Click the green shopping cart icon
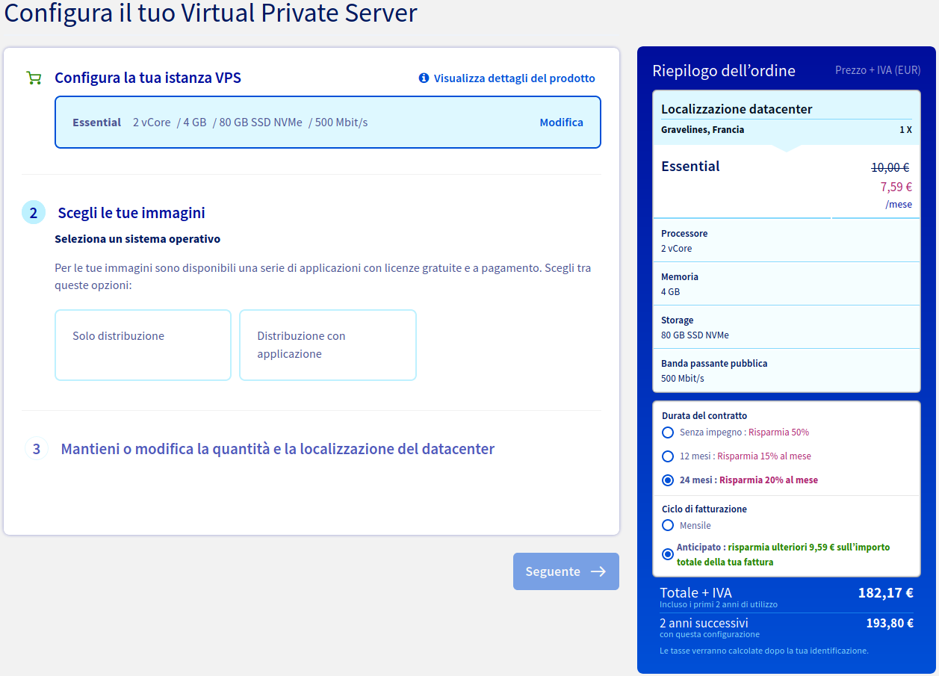This screenshot has width=939, height=676. click(34, 78)
